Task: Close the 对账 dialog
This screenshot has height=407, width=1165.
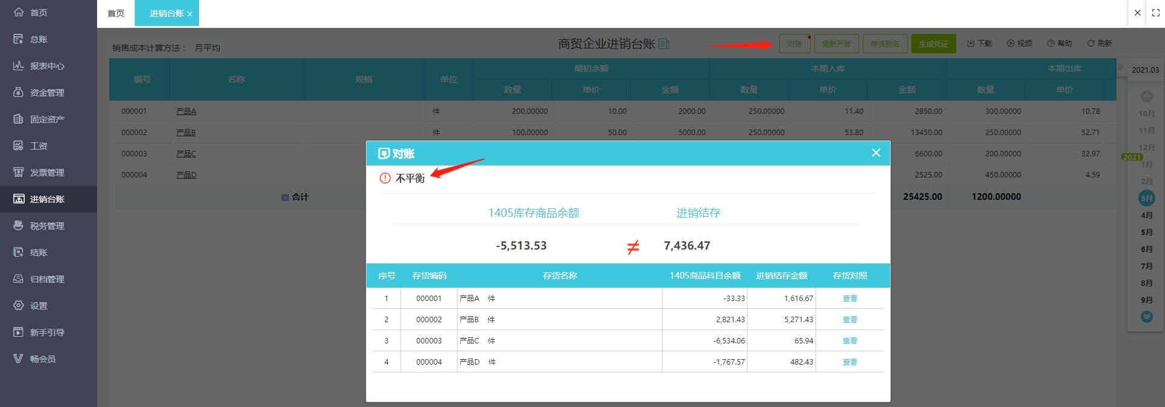Action: tap(876, 153)
